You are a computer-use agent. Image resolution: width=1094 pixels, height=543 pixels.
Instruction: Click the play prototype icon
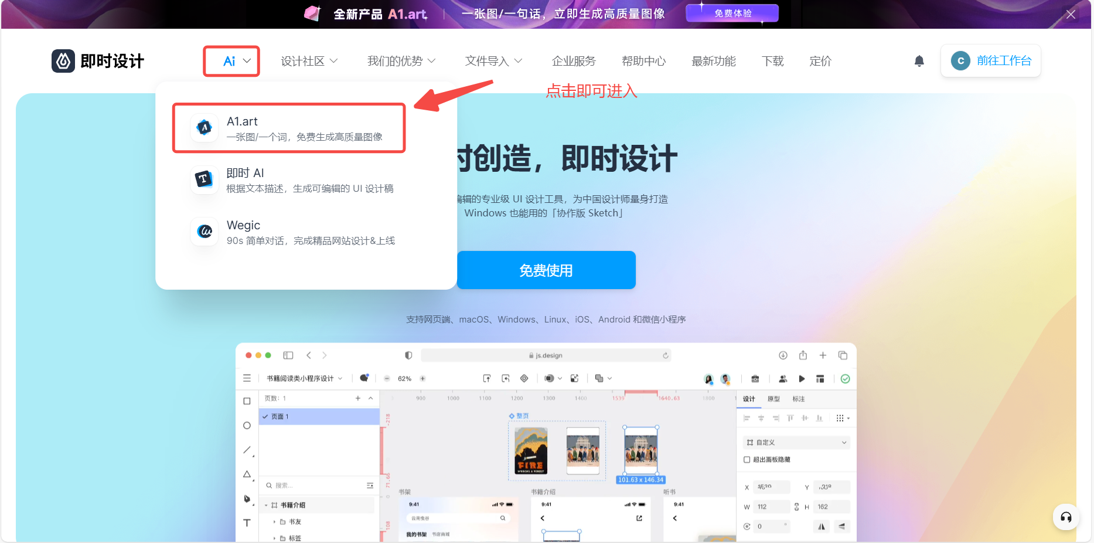click(x=802, y=379)
